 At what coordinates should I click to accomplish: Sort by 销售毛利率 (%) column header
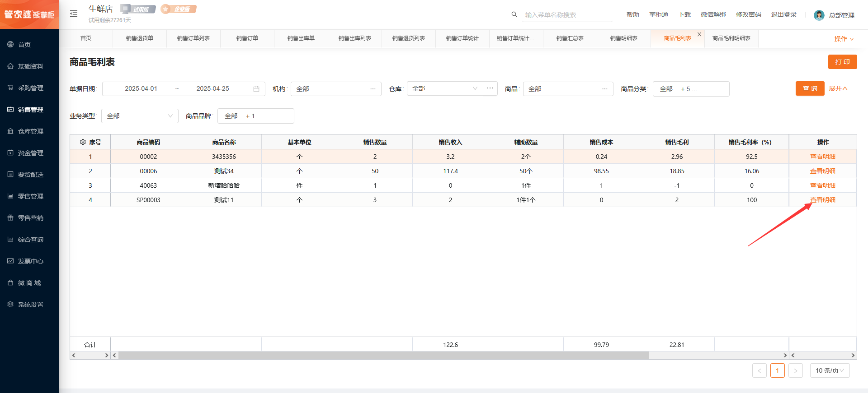point(752,142)
